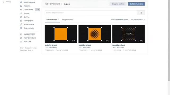
Task: Click TEST BY Ozhent author under SerVk.Ru video
Action: (x=118, y=47)
